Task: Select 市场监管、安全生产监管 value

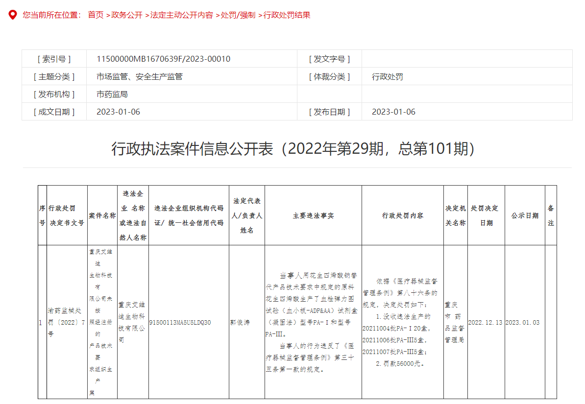Action: (x=140, y=76)
